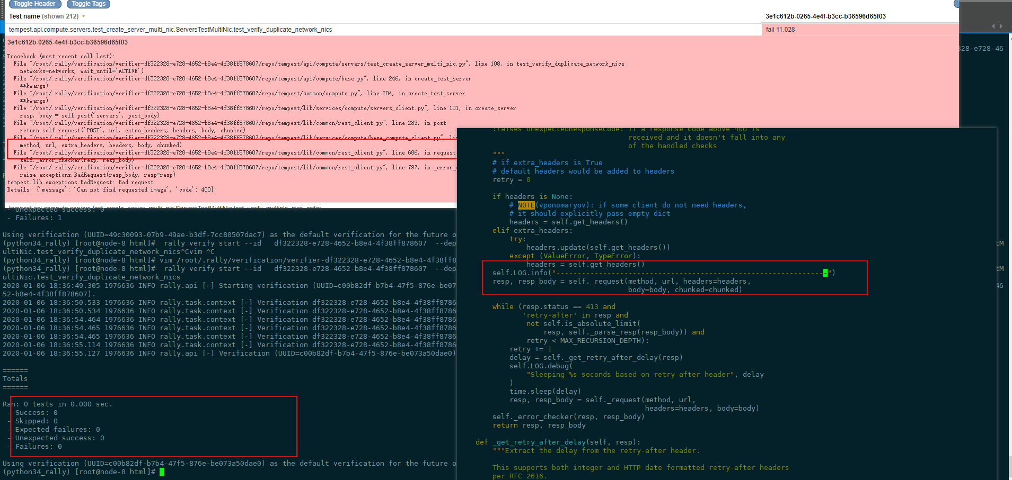
Task: Click the 'Totals' heading in terminal
Action: coord(15,378)
